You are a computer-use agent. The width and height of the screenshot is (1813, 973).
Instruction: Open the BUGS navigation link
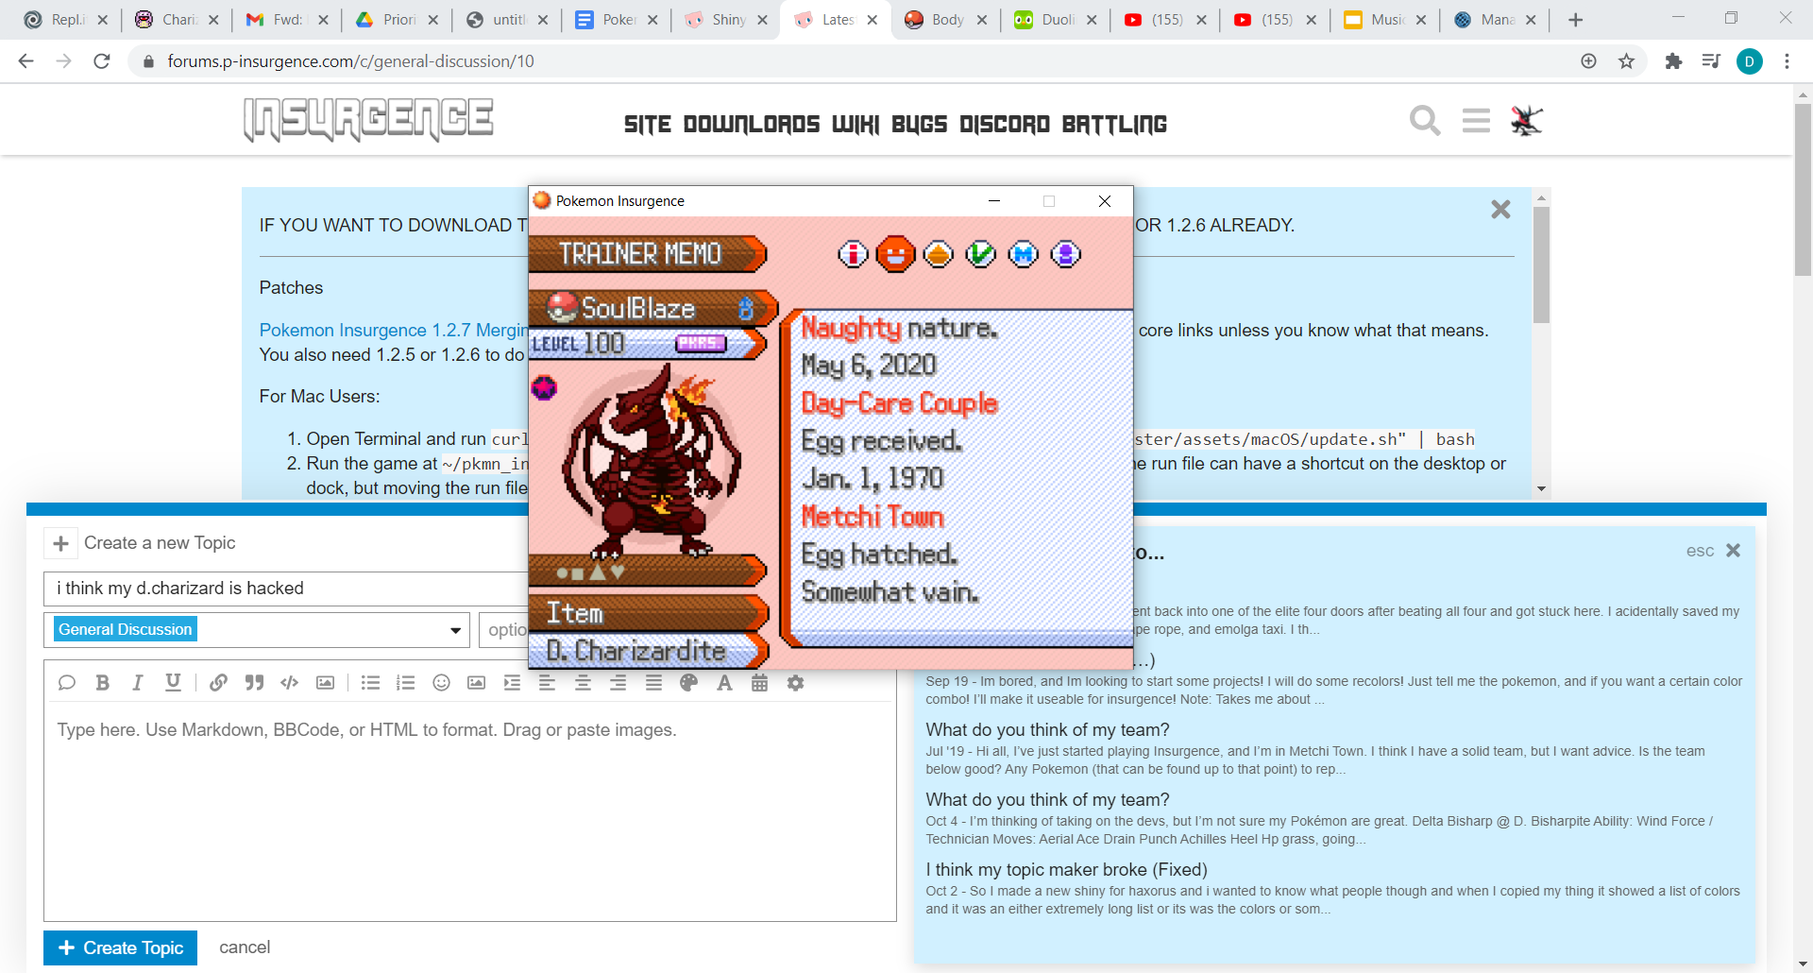coord(919,125)
